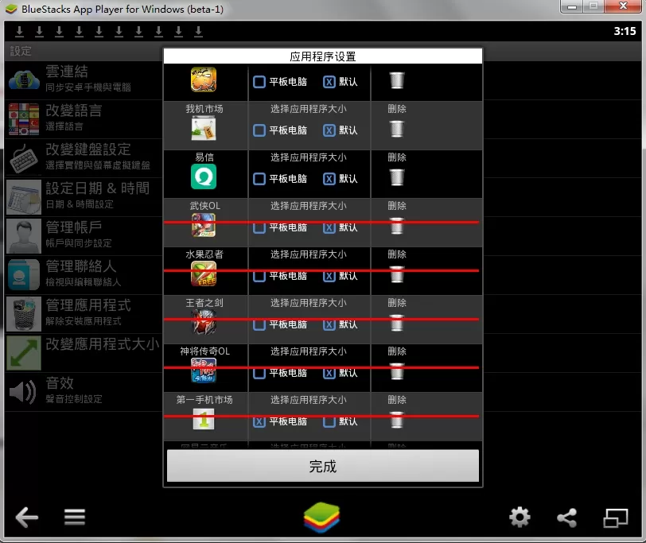Tick 平板电脑 checkbox in the top app row

coord(259,82)
